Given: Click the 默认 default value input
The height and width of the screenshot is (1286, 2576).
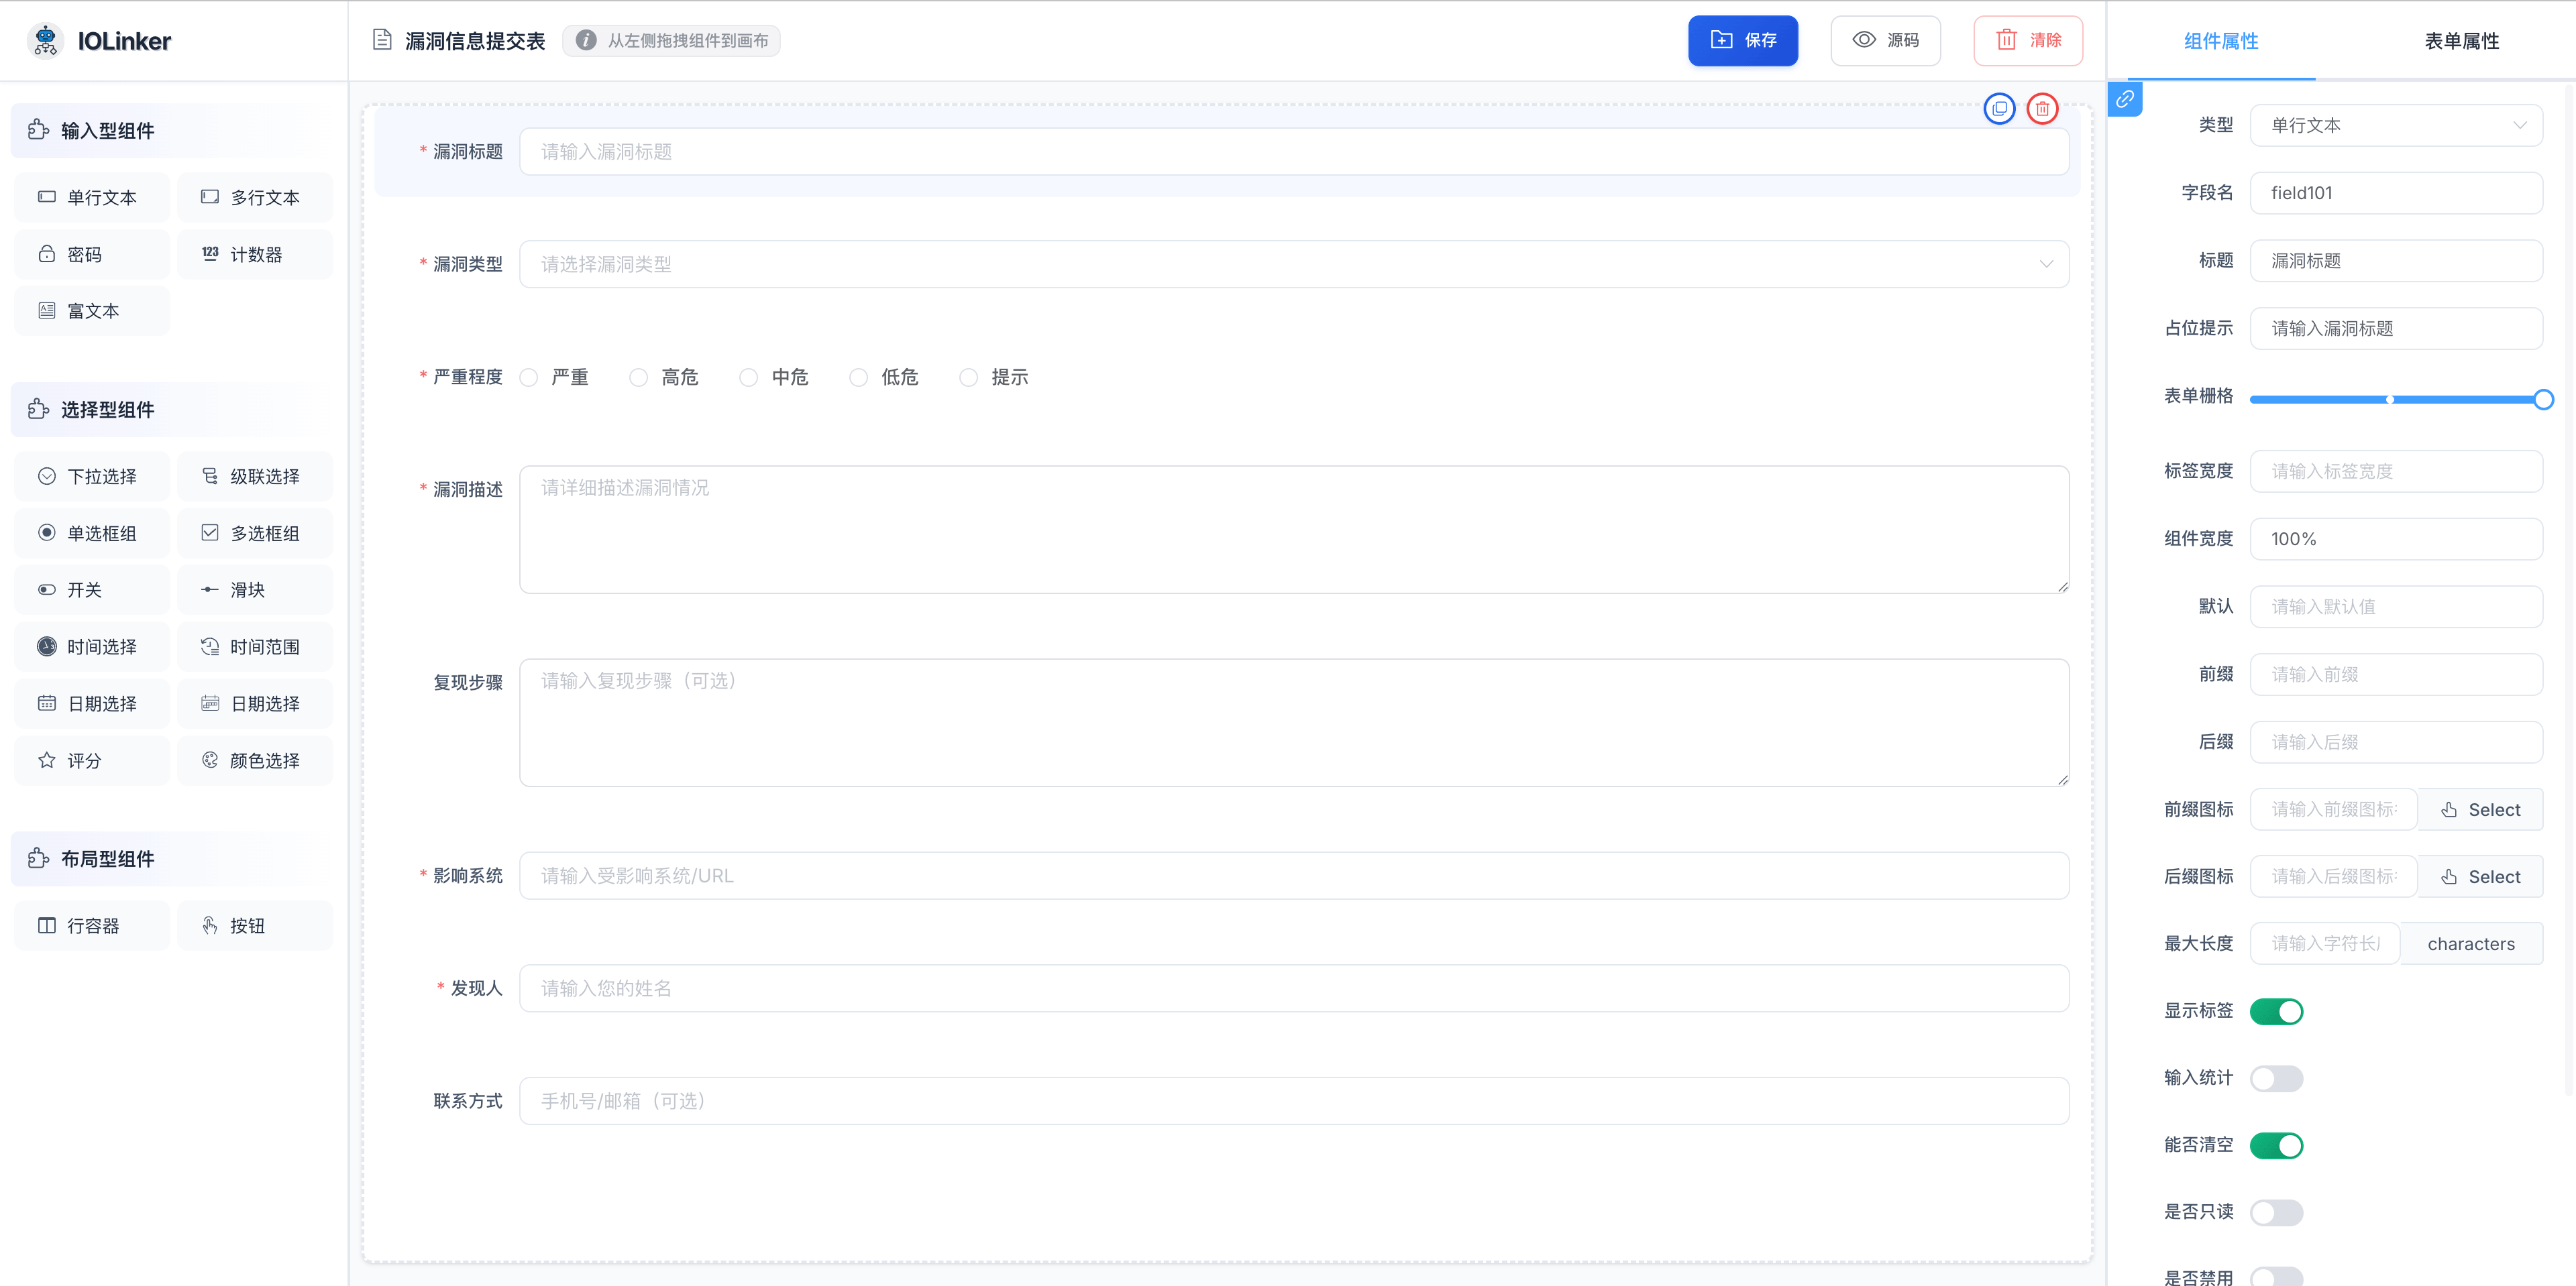Looking at the screenshot, I should (x=2396, y=607).
